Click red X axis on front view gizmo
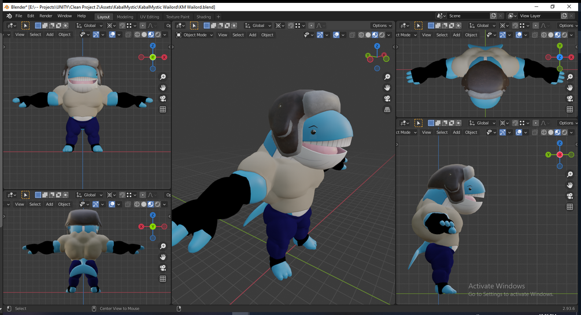 (164, 57)
